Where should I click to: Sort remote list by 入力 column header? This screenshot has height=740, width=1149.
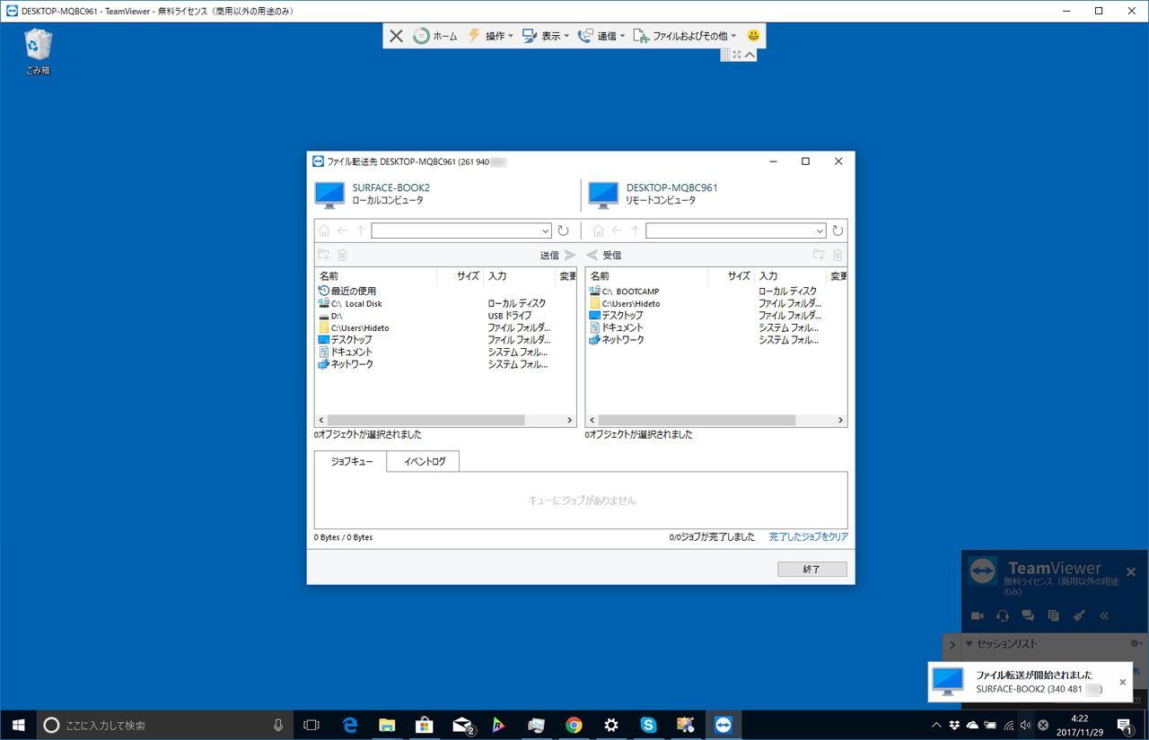[790, 276]
